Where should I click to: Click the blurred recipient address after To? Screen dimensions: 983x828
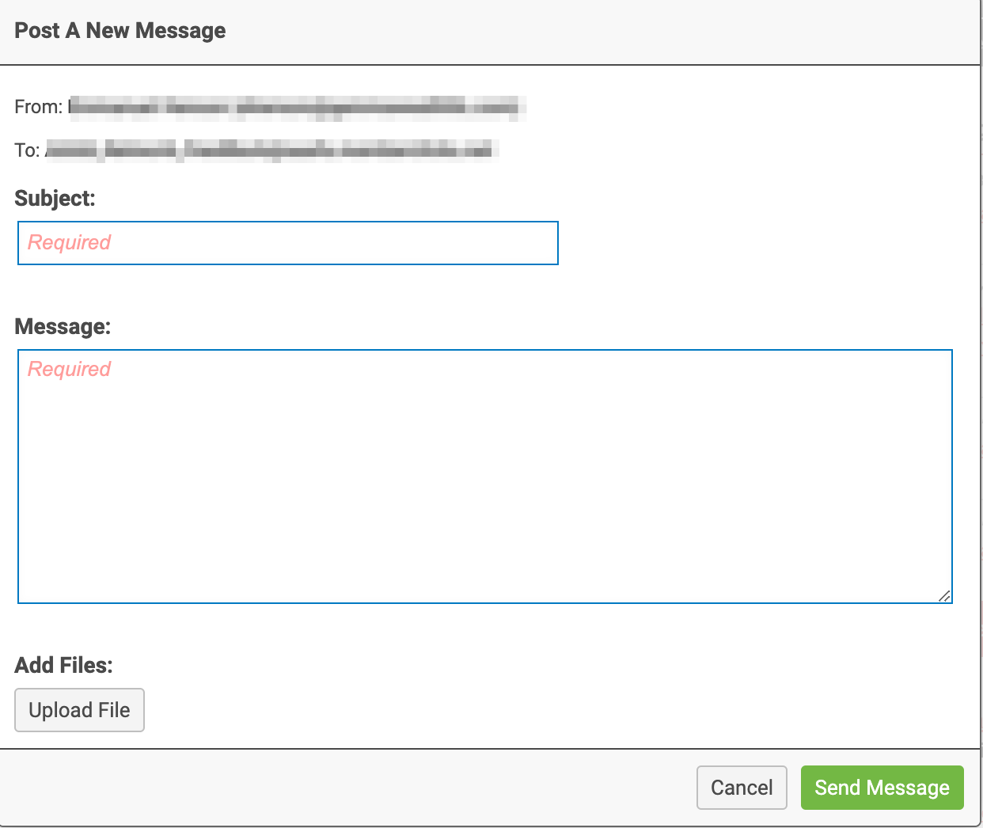271,150
